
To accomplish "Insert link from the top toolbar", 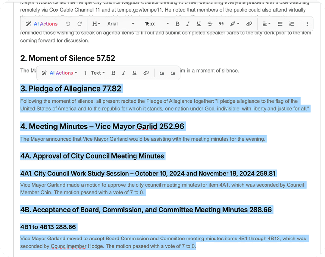I will pyautogui.click(x=249, y=24).
